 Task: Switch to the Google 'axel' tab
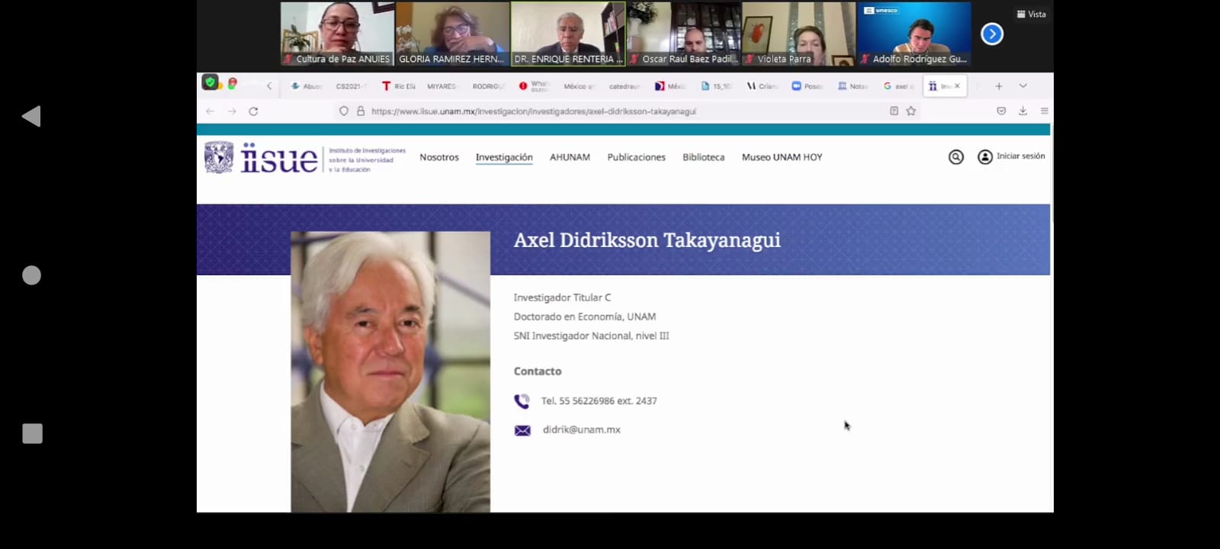click(898, 86)
